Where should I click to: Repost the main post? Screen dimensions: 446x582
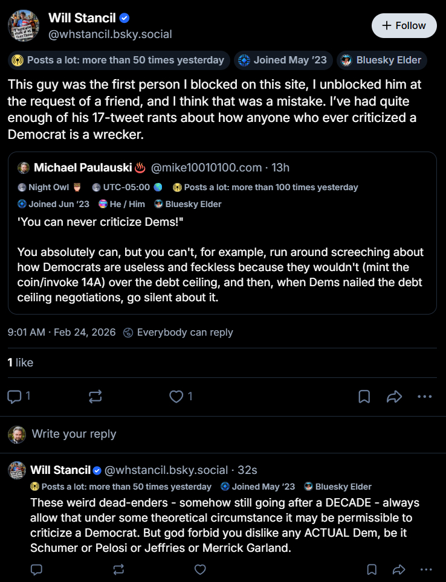coord(95,397)
